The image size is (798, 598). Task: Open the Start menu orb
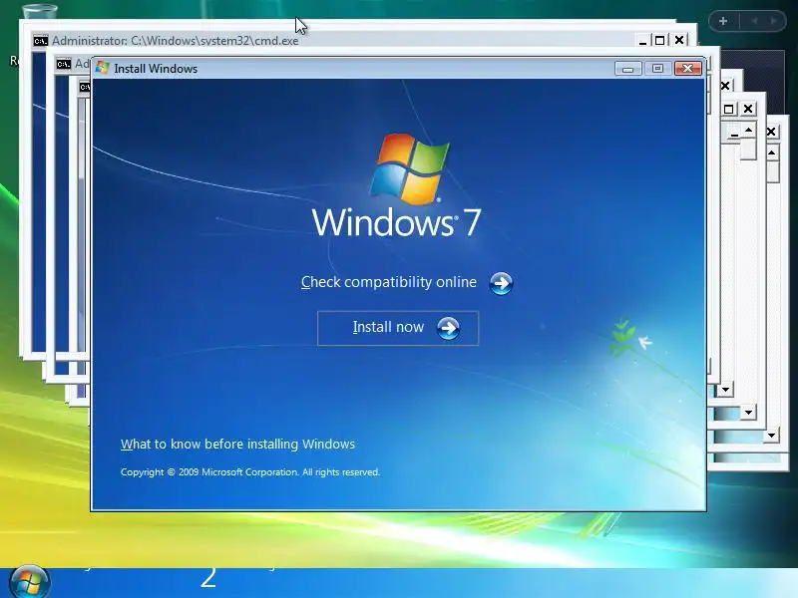coord(30,582)
